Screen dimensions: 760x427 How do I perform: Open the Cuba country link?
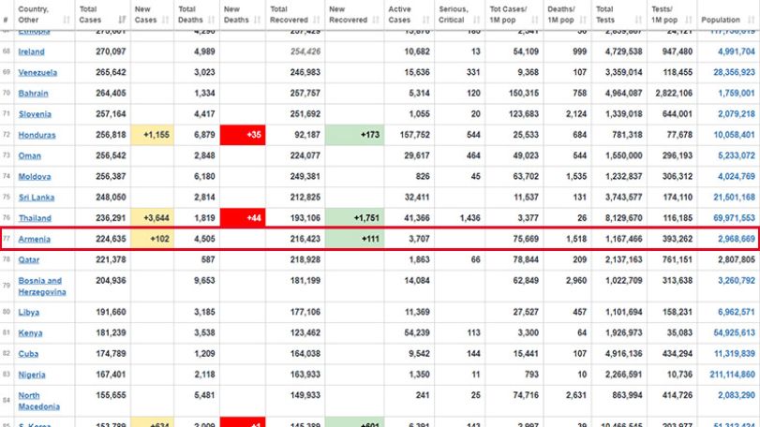(x=28, y=354)
